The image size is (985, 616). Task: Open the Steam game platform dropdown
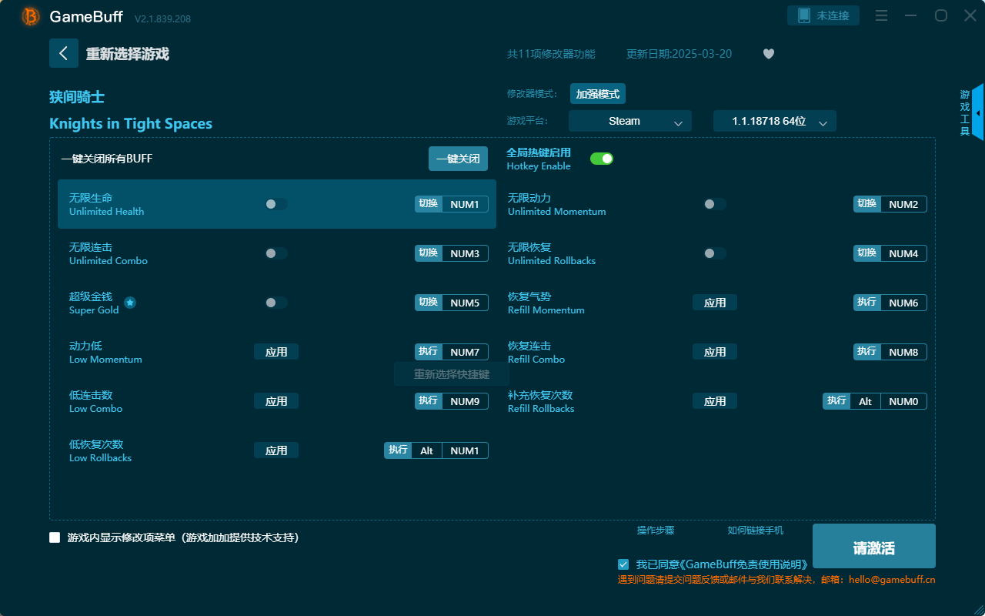[629, 121]
